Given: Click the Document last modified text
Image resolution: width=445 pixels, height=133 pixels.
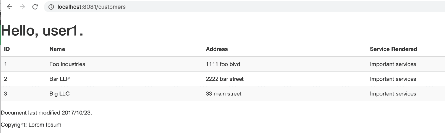Looking at the screenshot, I should pos(46,113).
